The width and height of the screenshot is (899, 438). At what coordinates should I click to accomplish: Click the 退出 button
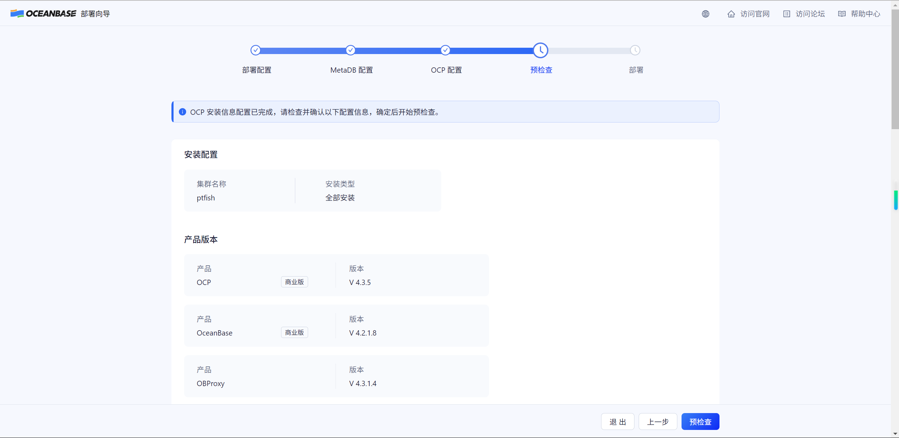click(x=618, y=422)
